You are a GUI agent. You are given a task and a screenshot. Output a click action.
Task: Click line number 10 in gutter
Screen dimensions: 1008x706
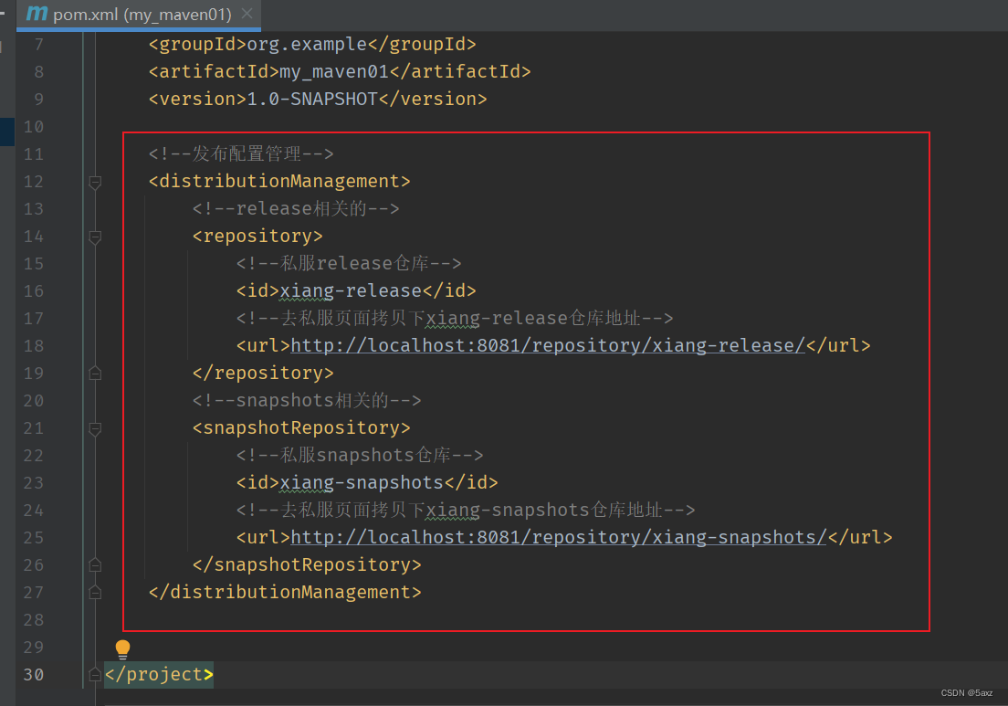click(x=34, y=127)
